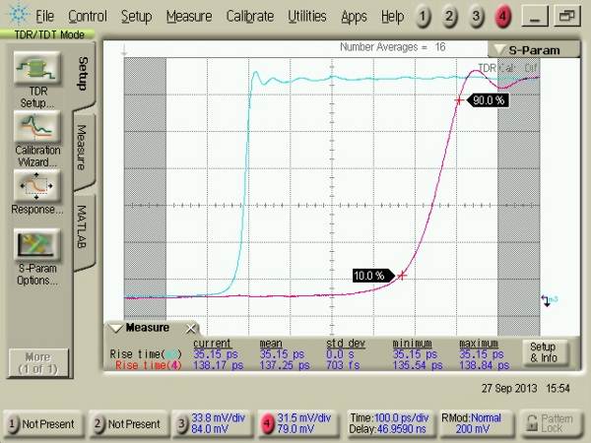Open the Calibrate menu

click(x=250, y=17)
